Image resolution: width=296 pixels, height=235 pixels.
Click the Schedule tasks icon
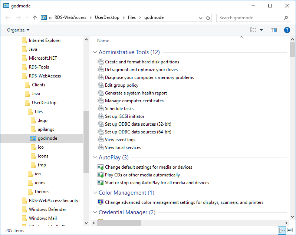[101, 109]
